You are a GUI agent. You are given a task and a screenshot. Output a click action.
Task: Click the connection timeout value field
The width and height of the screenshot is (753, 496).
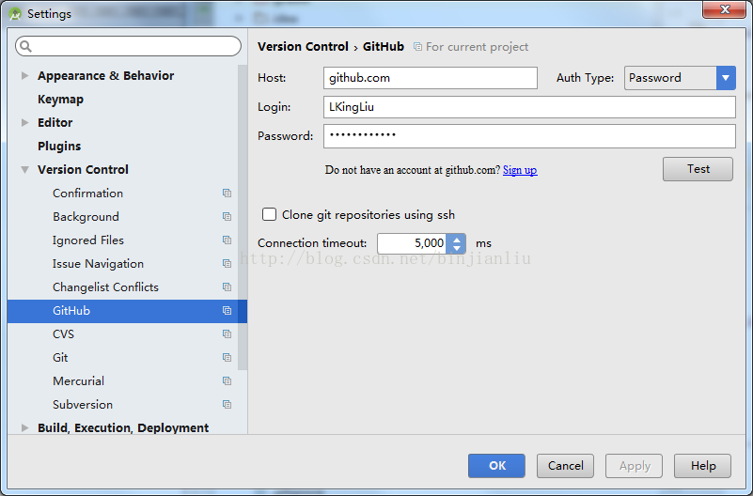click(x=412, y=243)
